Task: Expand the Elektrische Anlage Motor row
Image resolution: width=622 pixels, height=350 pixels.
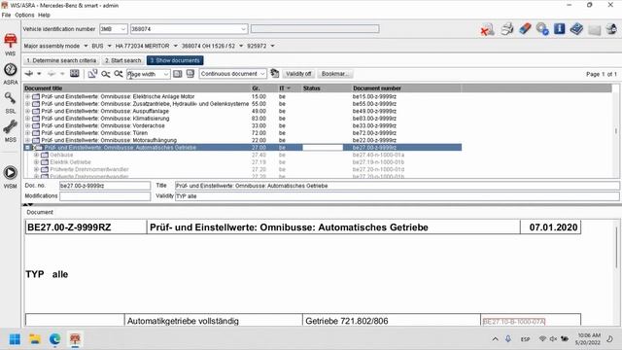Action: 27,96
